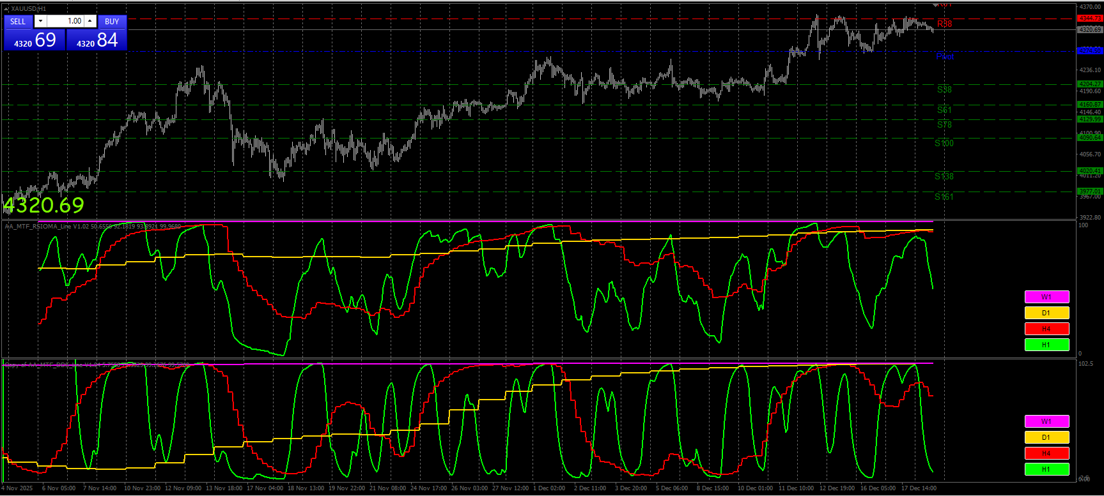
Task: Click the red 4344.73 price tag on axis
Action: point(1089,19)
